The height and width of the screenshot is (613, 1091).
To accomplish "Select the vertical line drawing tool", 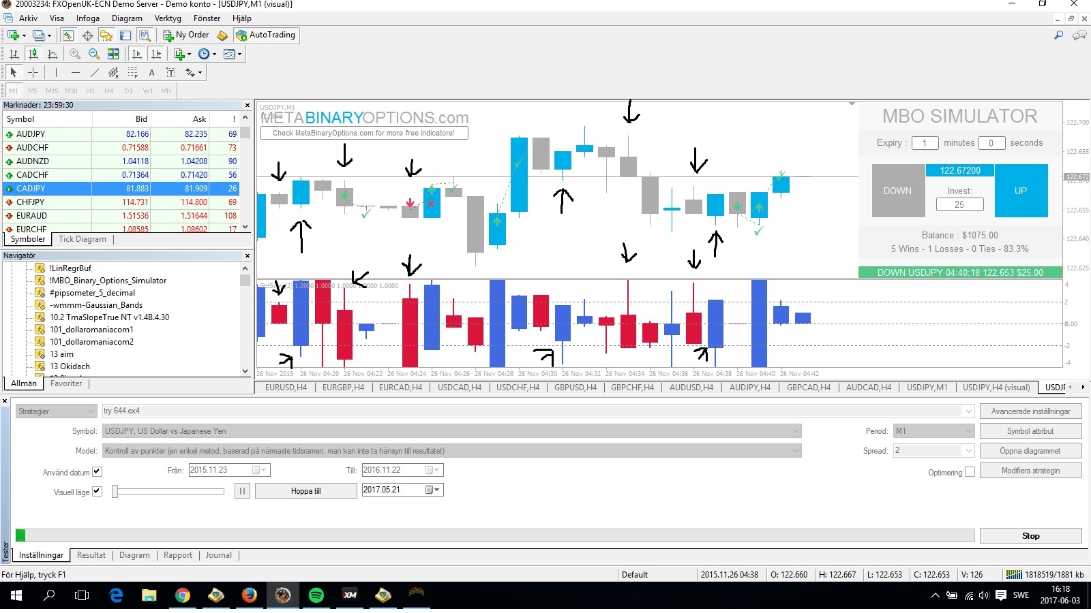I will (56, 72).
